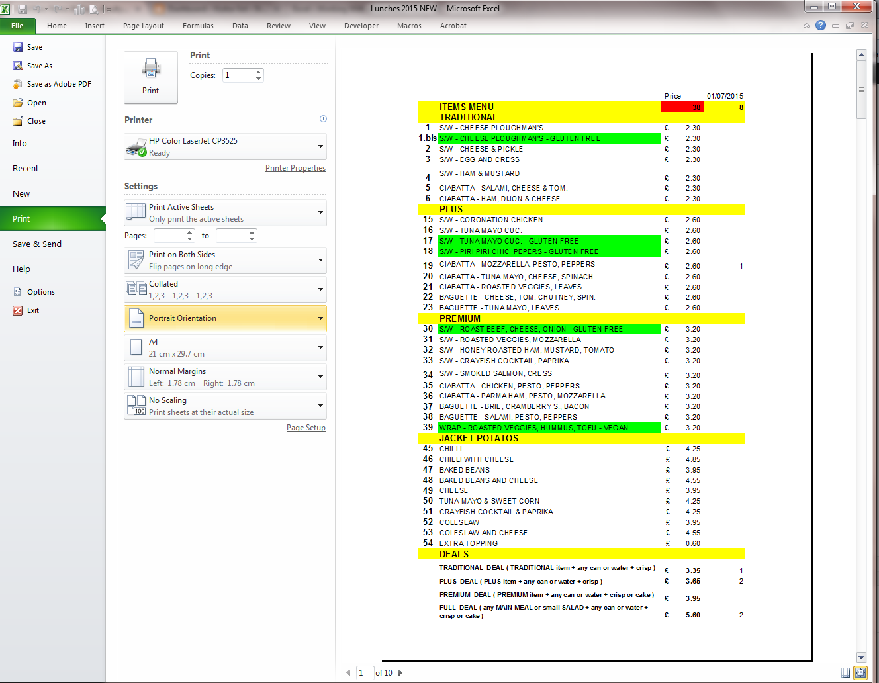Click the Pages from input field
The width and height of the screenshot is (879, 683).
click(170, 236)
